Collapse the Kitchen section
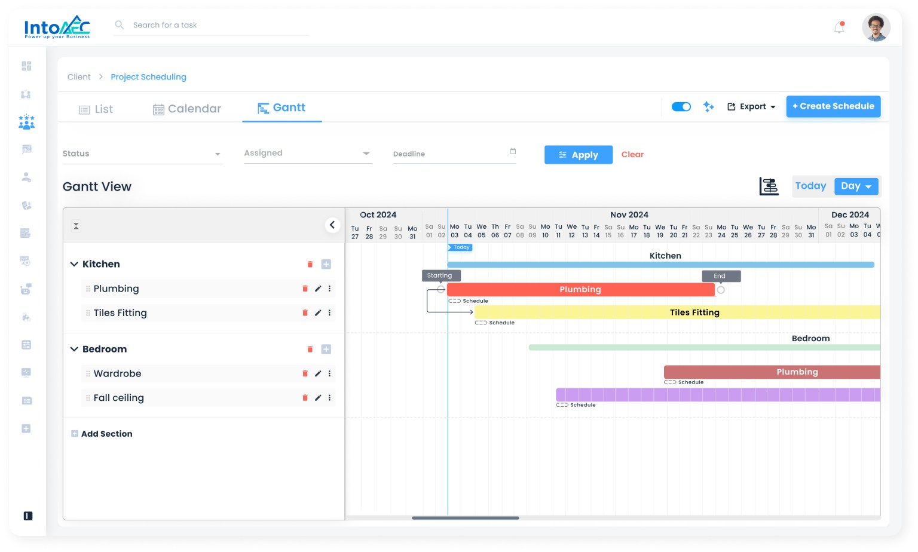Image resolution: width=918 pixels, height=552 pixels. pos(74,263)
